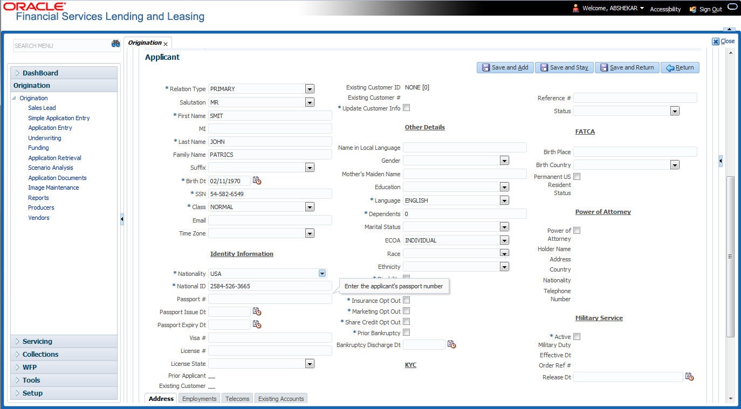The height and width of the screenshot is (409, 741).
Task: Expand the DashBoard menu section
Action: pos(64,73)
